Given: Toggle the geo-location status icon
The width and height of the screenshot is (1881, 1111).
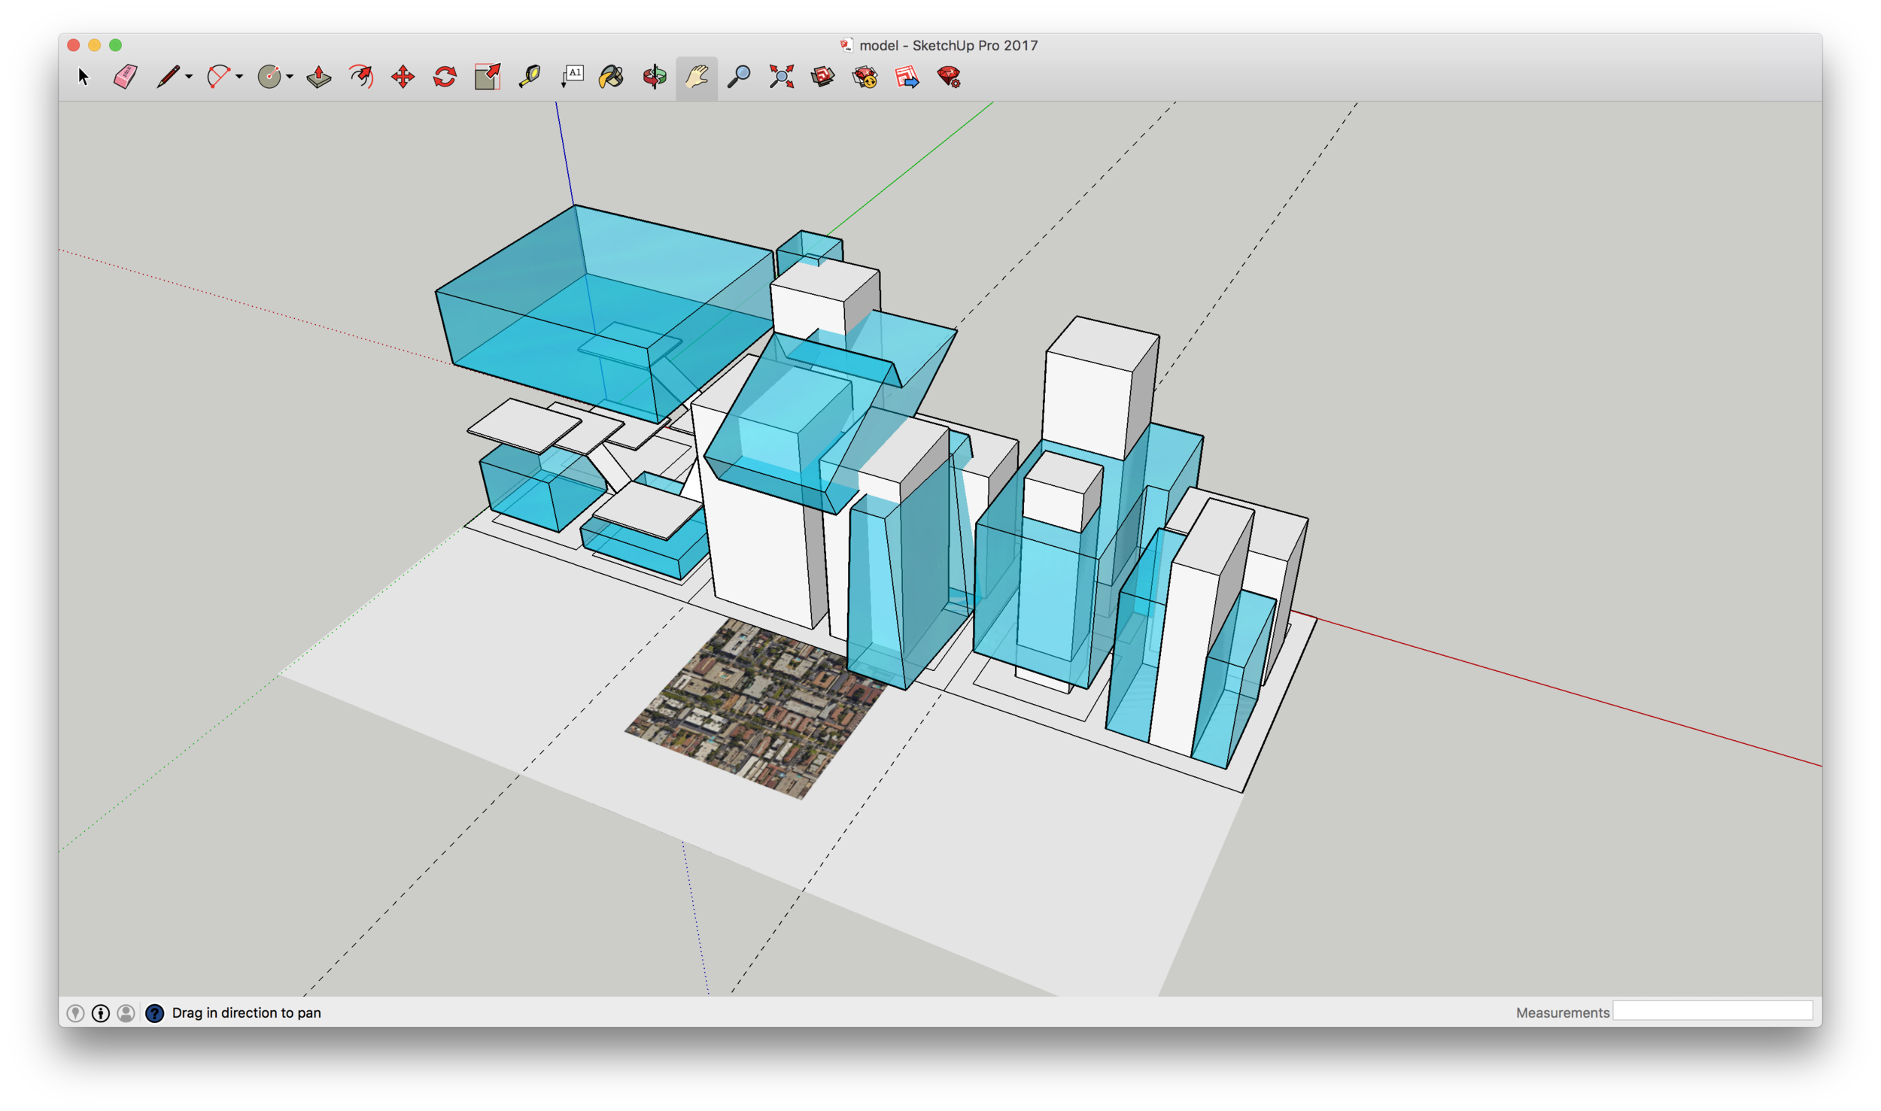Looking at the screenshot, I should [75, 1013].
